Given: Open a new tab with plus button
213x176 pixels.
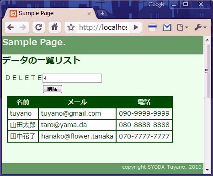Looking at the screenshot, I should pyautogui.click(x=102, y=13).
